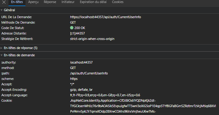Image resolution: width=219 pixels, height=115 pixels.
Task: Select the .AspNetCore.Identity.Application cookie value line
Action: (x=113, y=100)
